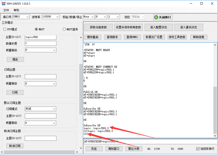The image size is (218, 155).
Task: Click the 订阅 subscribe button
Action: [15, 92]
